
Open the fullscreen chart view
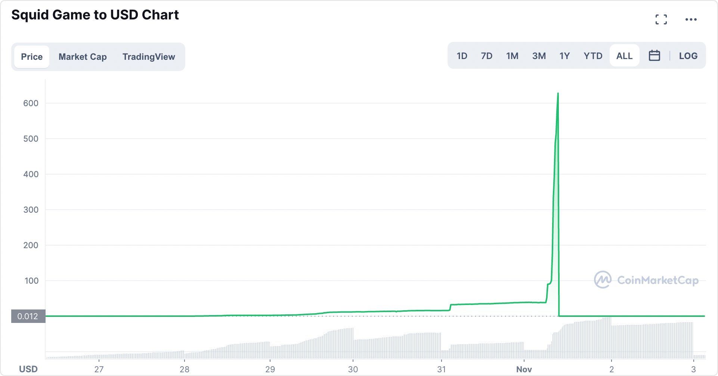click(x=662, y=19)
